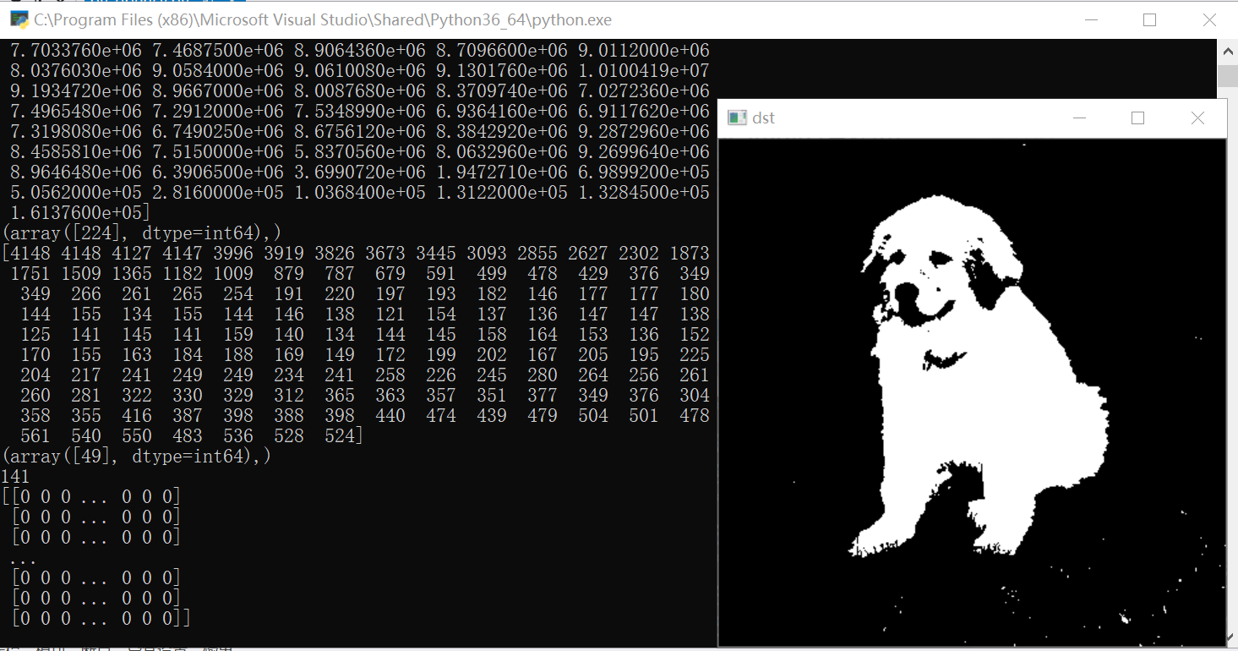
Task: Click the value 2.8160000e+05 in console
Action: click(218, 193)
